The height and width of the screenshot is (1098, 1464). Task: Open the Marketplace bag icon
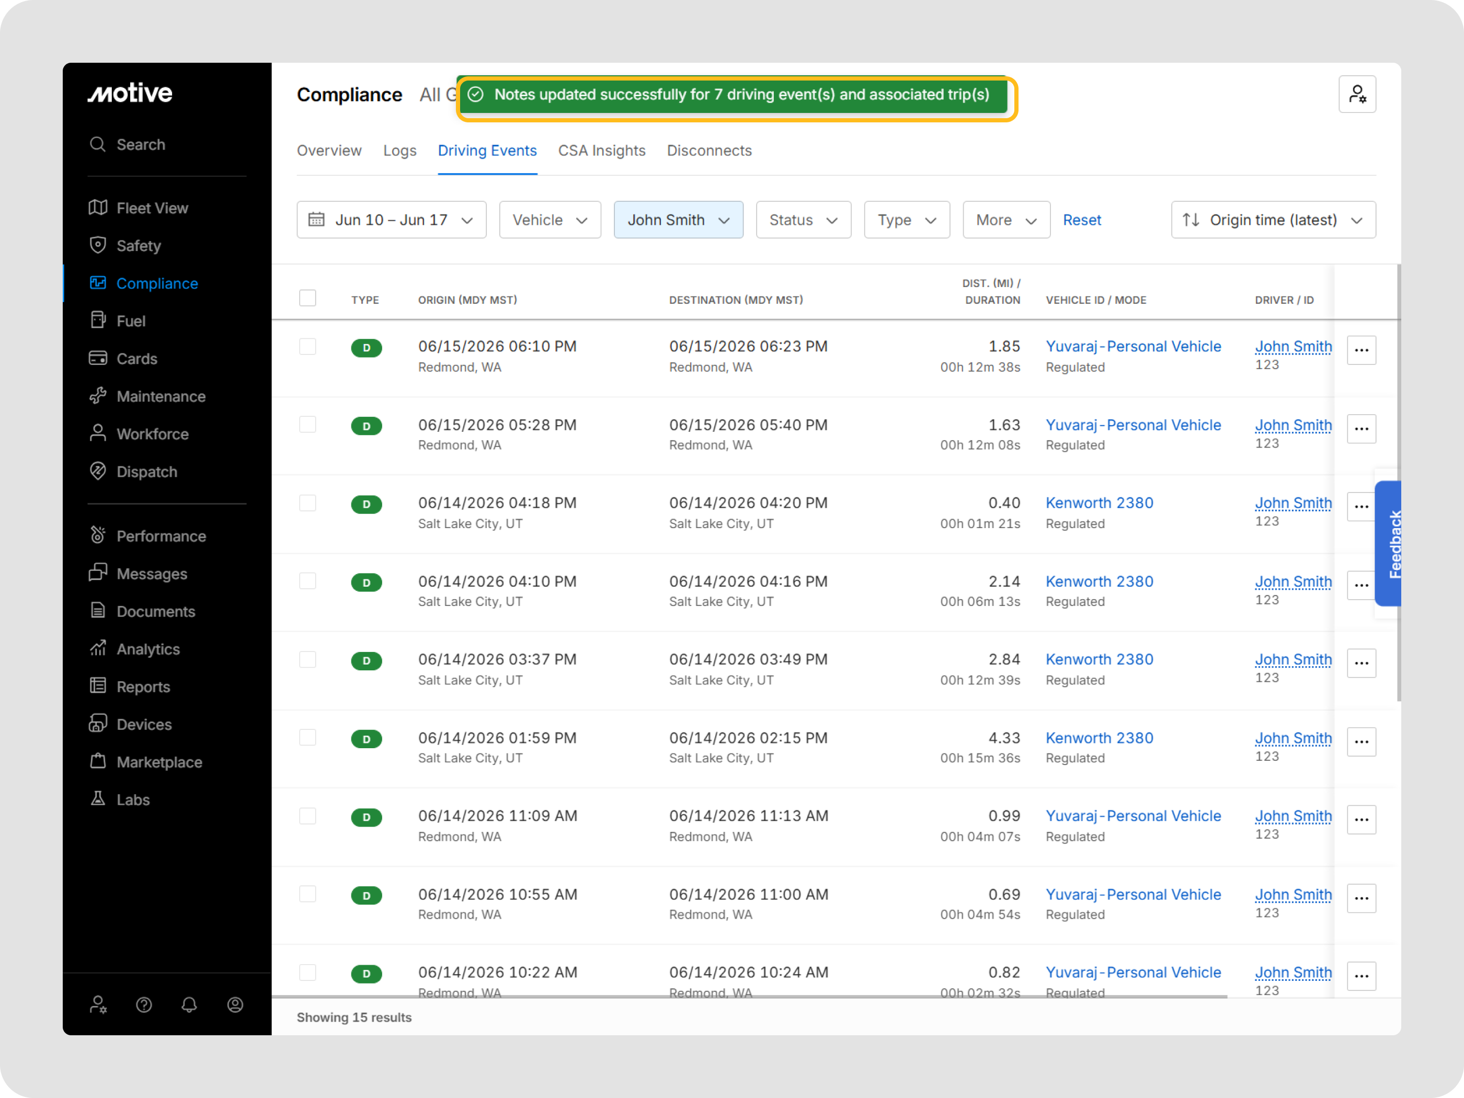(98, 761)
